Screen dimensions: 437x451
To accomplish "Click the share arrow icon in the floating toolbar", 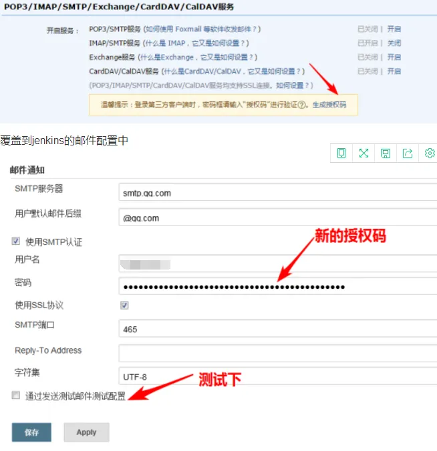I will 408,153.
